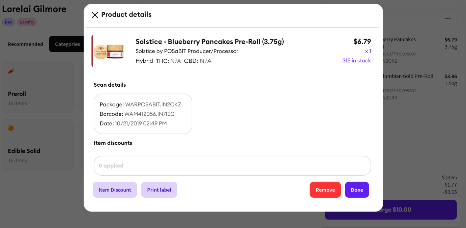Click the 315 in stock link
The image size is (466, 228).
(357, 61)
